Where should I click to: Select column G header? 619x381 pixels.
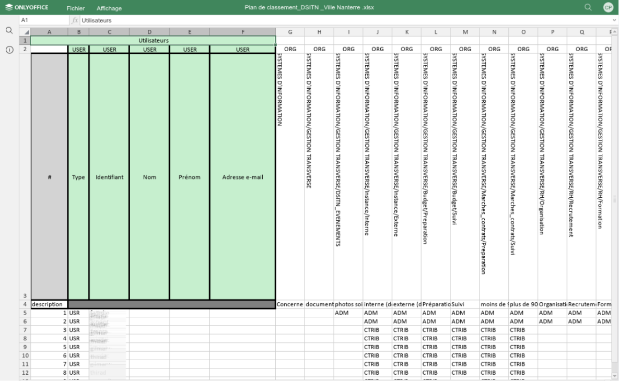[x=290, y=33]
